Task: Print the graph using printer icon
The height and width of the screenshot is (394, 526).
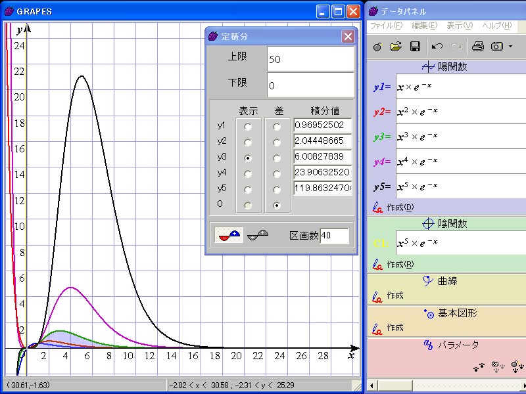Action: [478, 47]
